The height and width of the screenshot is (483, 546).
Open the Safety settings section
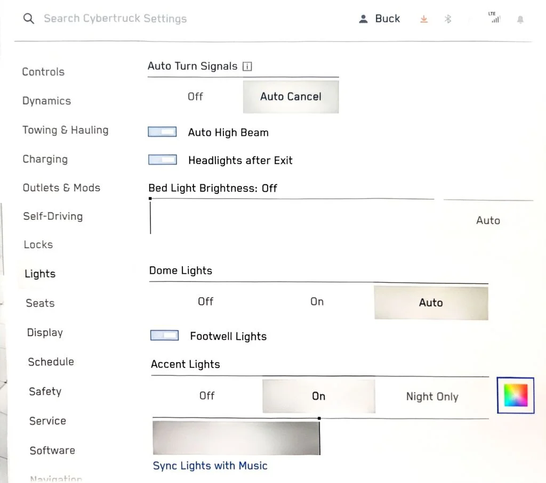pos(45,391)
